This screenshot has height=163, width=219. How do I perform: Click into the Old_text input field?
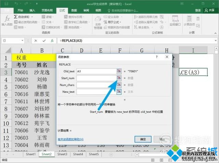96,71
